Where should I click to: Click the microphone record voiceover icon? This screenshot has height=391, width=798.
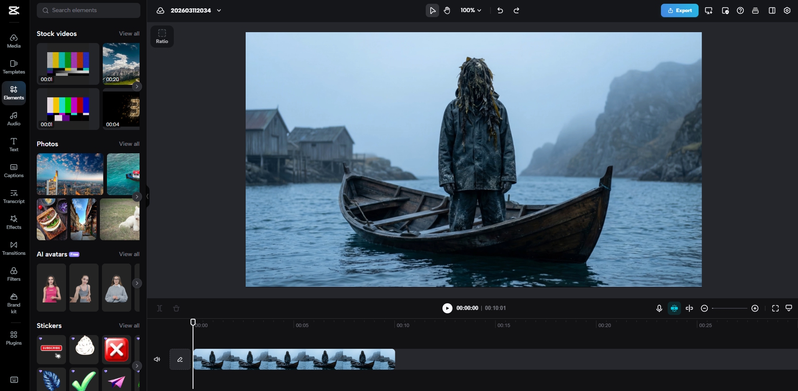point(659,308)
